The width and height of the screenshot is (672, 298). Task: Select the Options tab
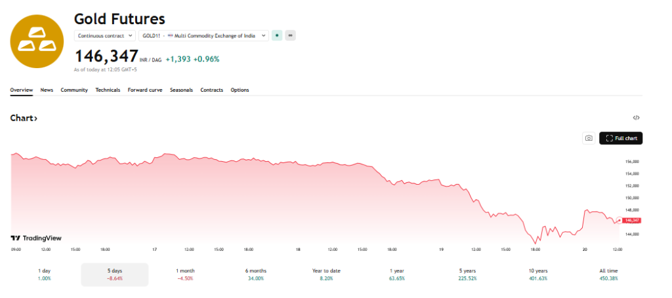click(240, 90)
